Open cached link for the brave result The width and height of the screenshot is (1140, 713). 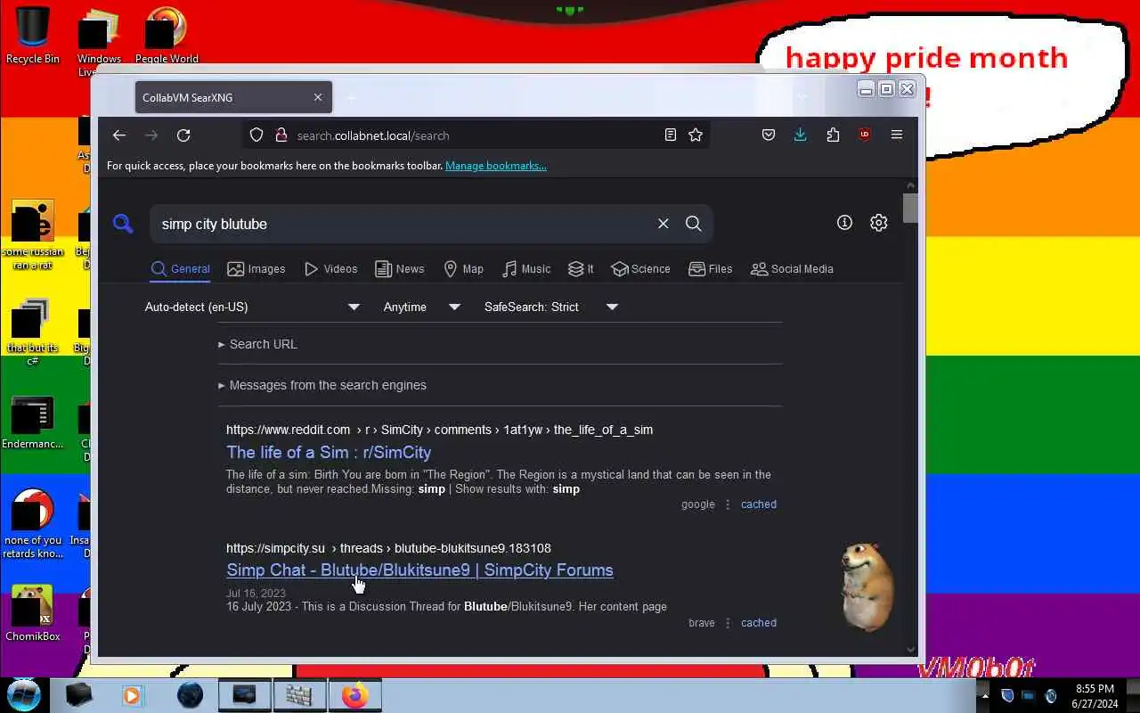(x=759, y=623)
